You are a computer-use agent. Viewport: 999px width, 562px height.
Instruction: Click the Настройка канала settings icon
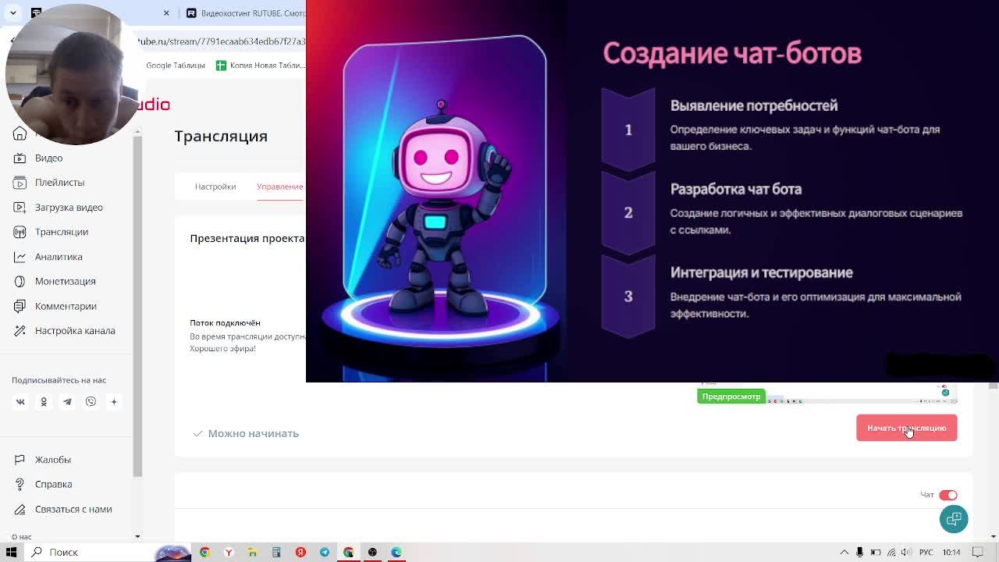click(20, 331)
